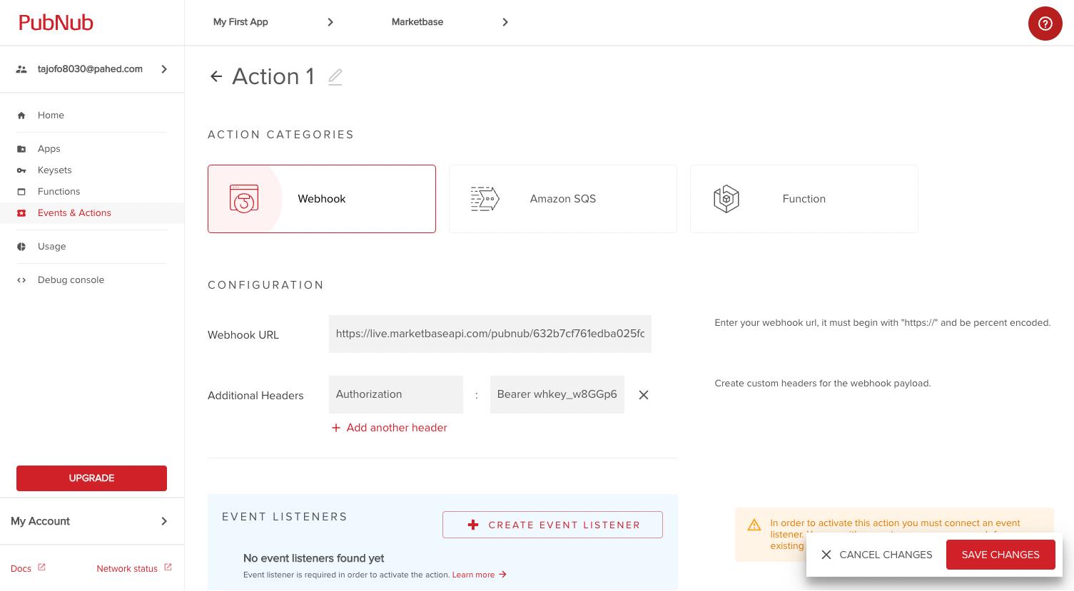The height and width of the screenshot is (591, 1074).
Task: Click the PubNub logo
Action: pos(56,23)
